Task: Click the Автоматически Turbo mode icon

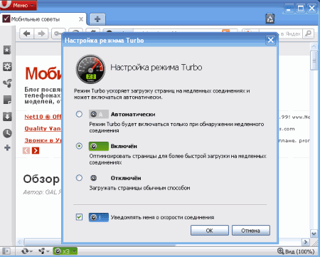Action: pyautogui.click(x=99, y=114)
